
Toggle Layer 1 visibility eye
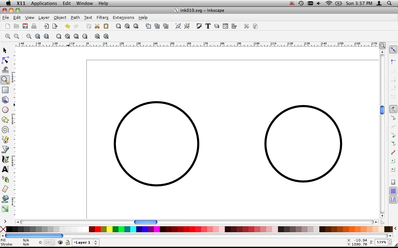(60, 242)
